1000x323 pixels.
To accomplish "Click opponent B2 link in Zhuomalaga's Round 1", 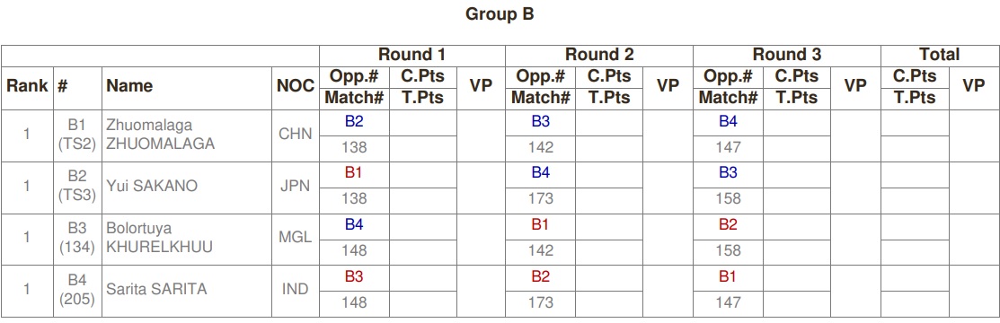I will pos(354,122).
